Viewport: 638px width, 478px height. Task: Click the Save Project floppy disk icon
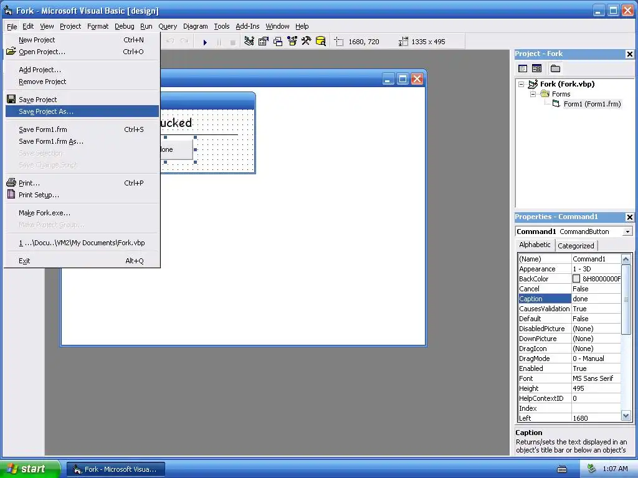(x=11, y=99)
